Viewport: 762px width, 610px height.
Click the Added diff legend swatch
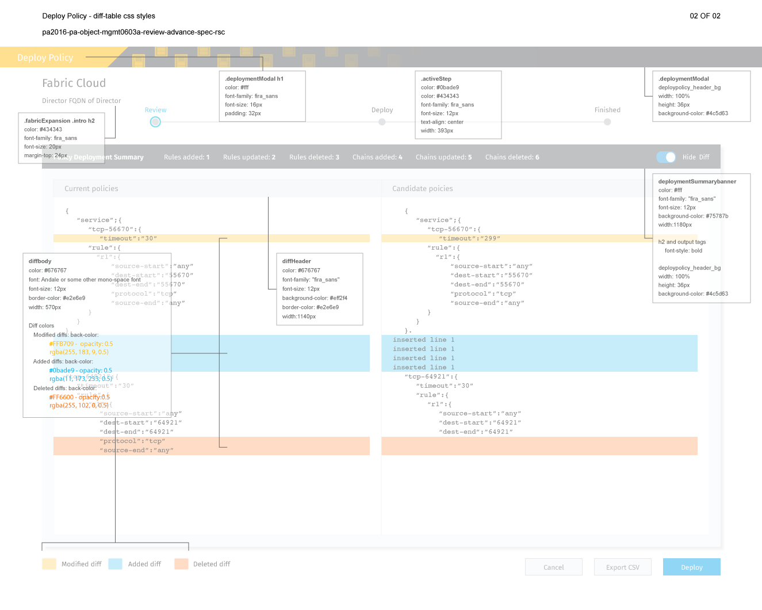click(115, 564)
